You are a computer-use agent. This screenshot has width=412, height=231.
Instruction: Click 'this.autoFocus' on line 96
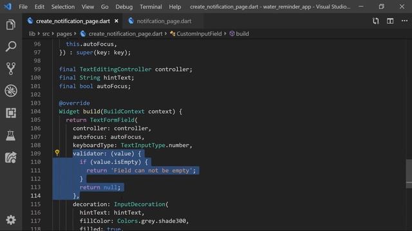pos(89,44)
